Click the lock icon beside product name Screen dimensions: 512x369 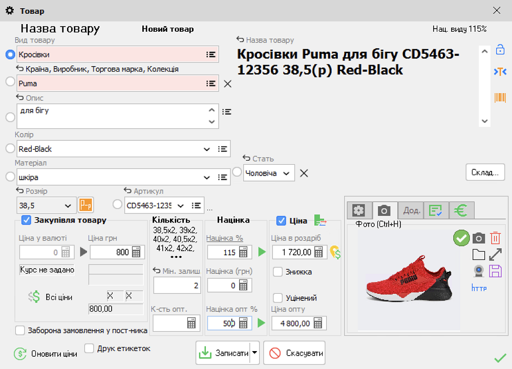[500, 50]
